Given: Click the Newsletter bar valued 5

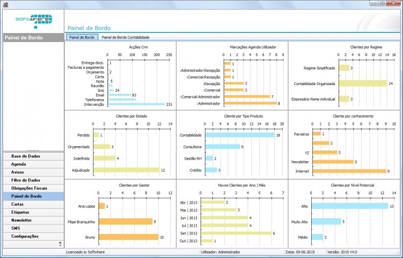Looking at the screenshot, I should (x=334, y=162).
